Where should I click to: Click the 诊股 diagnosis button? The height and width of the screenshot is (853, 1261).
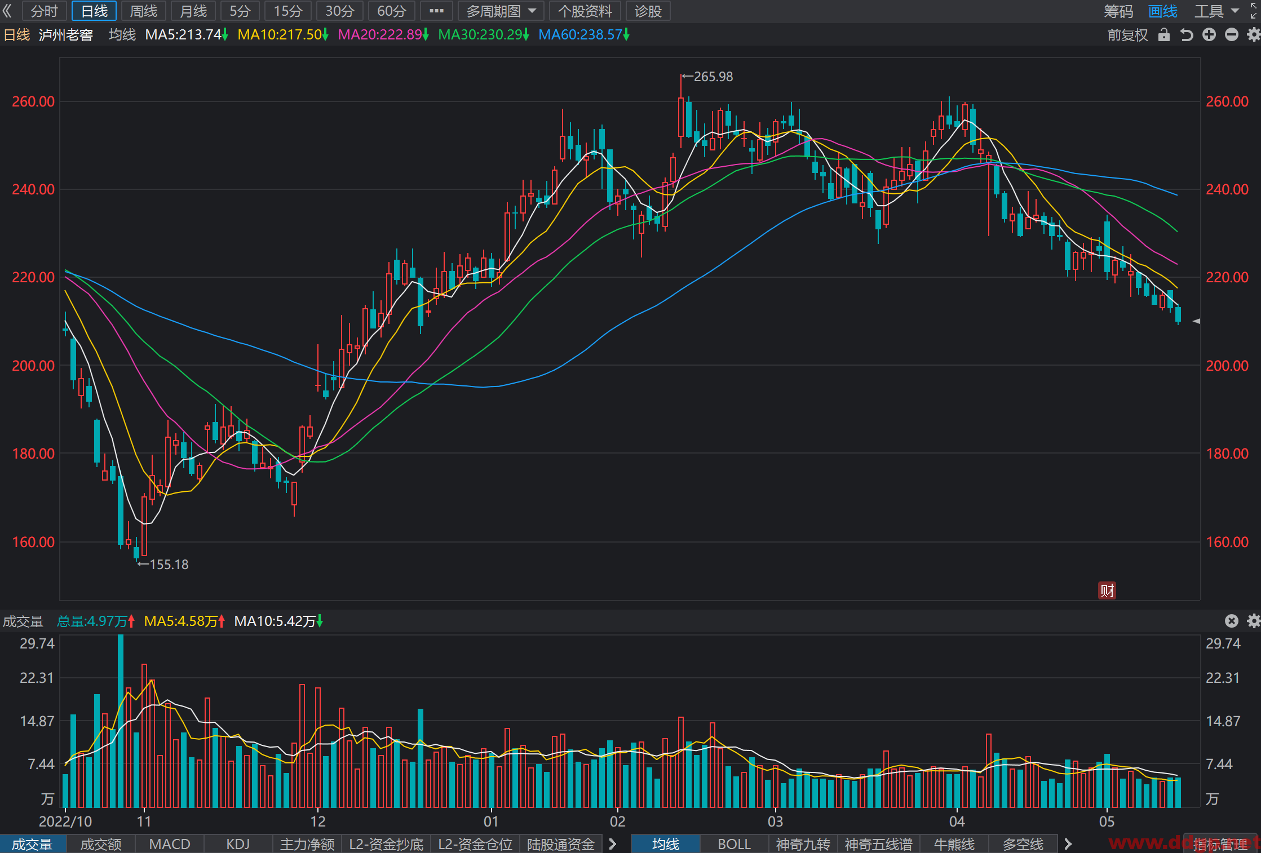click(x=648, y=11)
